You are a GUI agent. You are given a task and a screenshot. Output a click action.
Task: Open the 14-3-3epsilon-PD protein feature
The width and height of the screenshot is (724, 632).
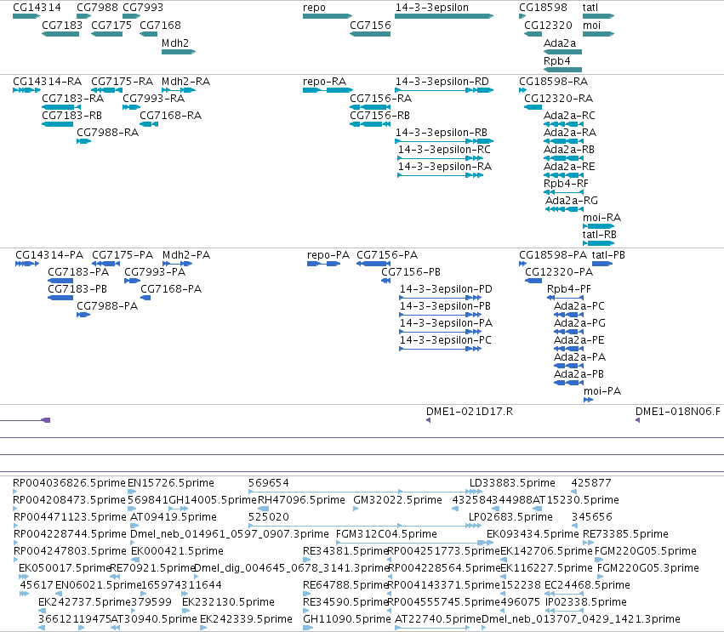[x=441, y=298]
